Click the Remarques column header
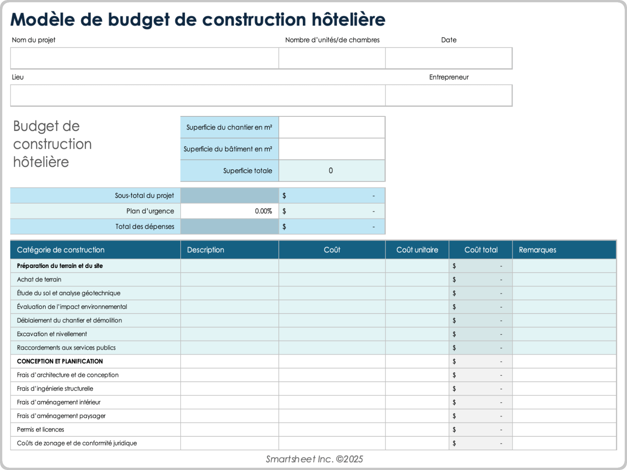The width and height of the screenshot is (627, 470). (537, 250)
